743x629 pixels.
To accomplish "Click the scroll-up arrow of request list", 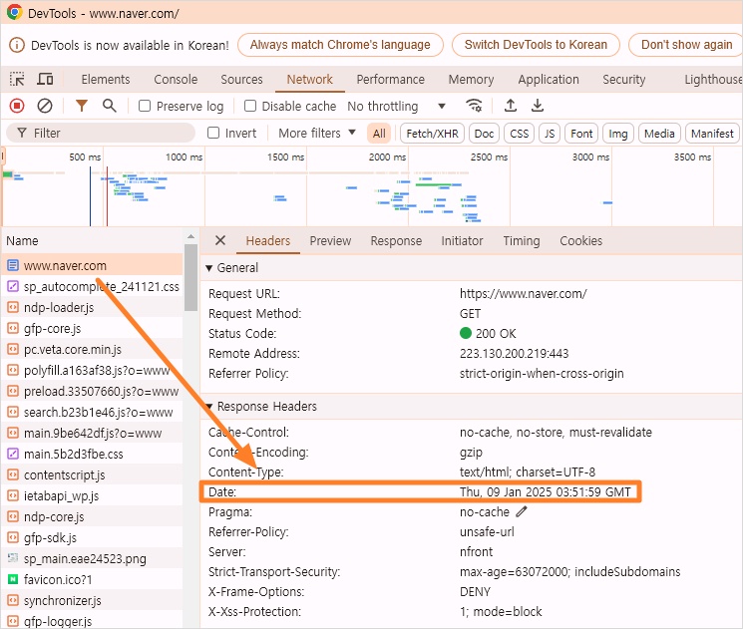I will coord(190,236).
